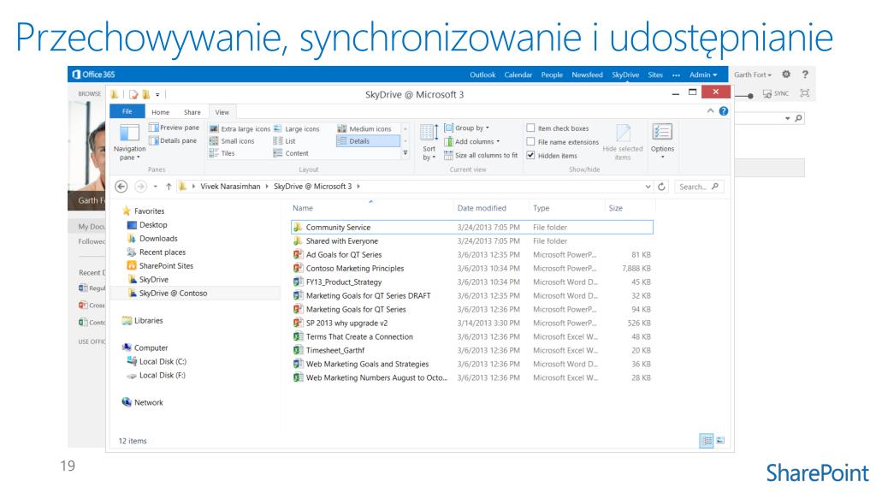Select the Community Service folder
The image size is (876, 493).
(x=471, y=227)
